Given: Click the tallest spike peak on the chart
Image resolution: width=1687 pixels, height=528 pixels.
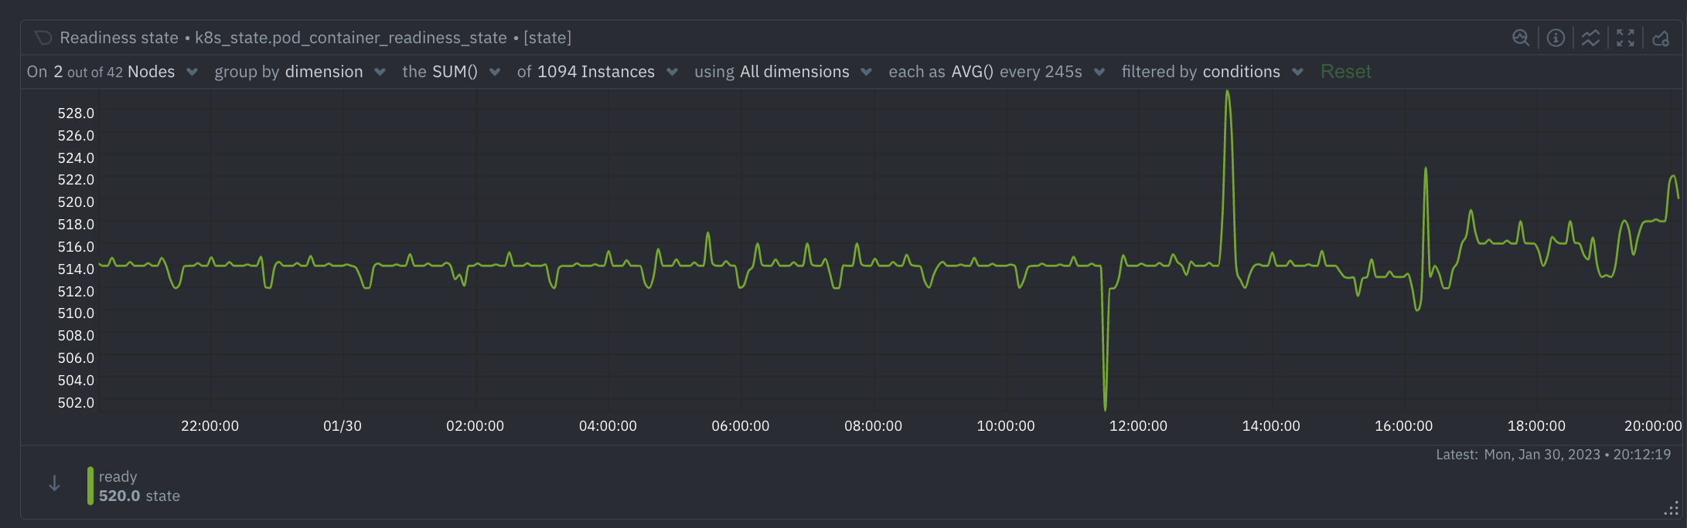Looking at the screenshot, I should [x=1227, y=93].
